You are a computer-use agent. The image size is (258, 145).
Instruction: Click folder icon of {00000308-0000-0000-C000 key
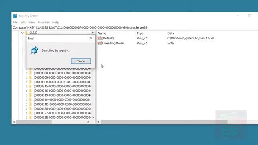(31, 73)
